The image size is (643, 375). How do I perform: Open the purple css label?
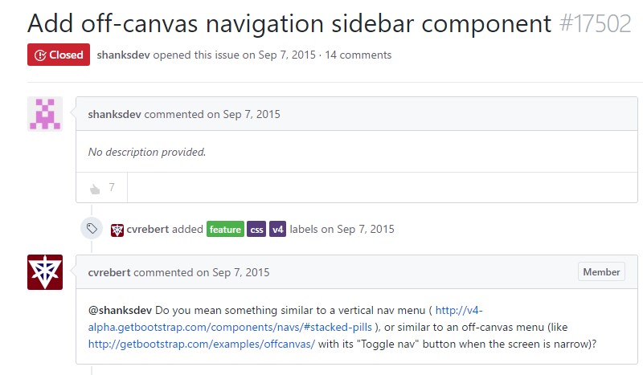pos(256,230)
